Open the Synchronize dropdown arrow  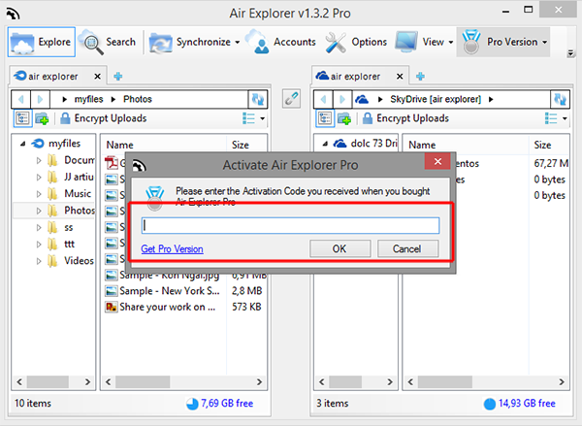(x=238, y=42)
